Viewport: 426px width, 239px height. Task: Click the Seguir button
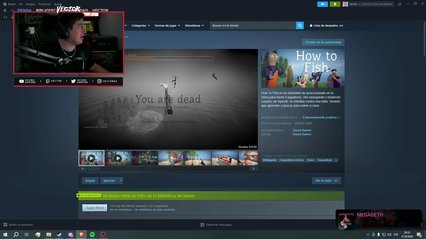coord(90,181)
